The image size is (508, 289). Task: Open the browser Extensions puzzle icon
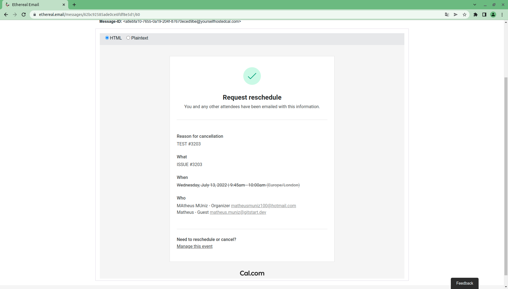476,15
